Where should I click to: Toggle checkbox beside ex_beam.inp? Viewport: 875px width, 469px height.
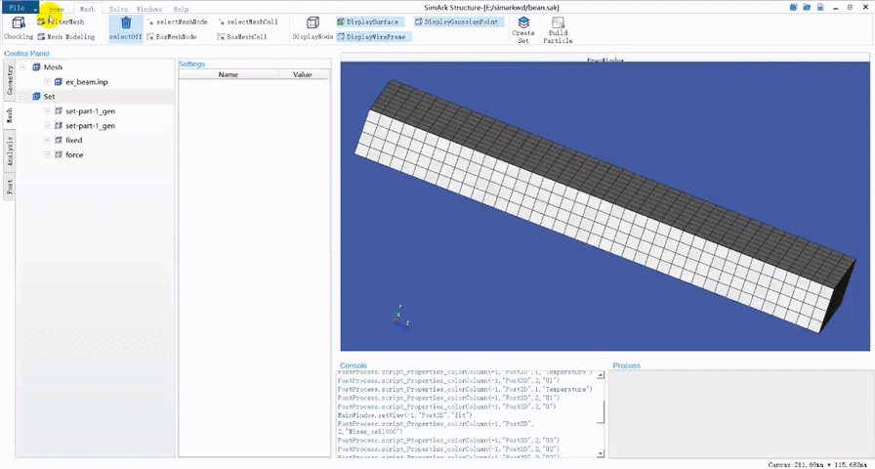point(48,81)
